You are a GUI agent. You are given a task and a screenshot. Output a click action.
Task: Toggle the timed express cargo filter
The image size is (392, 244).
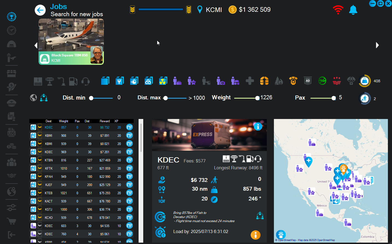click(x=134, y=81)
